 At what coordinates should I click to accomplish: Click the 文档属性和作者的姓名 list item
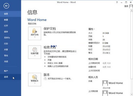click(x=57, y=57)
